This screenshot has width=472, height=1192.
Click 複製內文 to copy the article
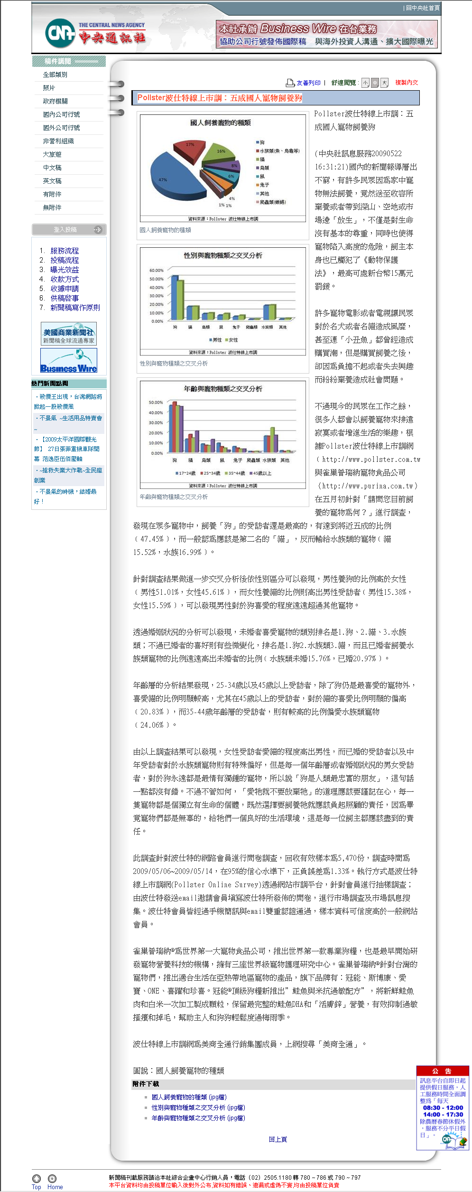[407, 83]
